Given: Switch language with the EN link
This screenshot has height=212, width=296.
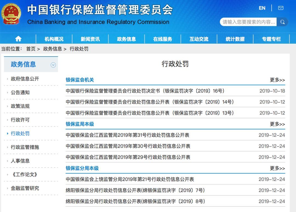Looking at the screenshot, I should coord(262,8).
